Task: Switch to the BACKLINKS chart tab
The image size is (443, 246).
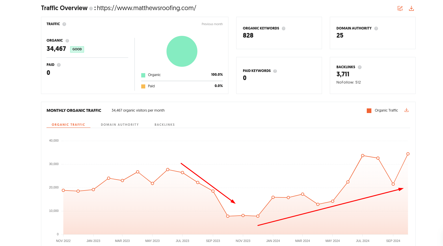Action: point(165,125)
